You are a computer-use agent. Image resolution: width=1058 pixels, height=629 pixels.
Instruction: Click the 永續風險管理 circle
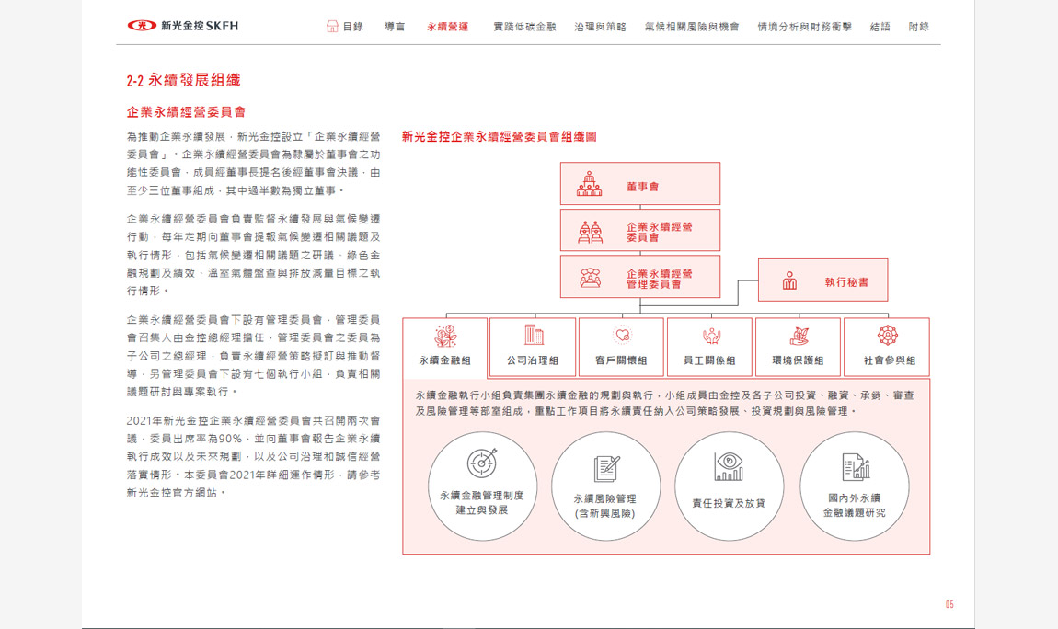pyautogui.click(x=605, y=486)
